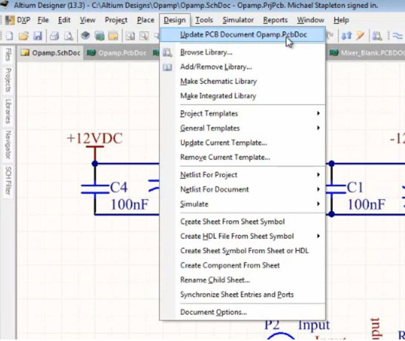This screenshot has height=341, width=405.
Task: Select Remove Current Template...
Action: point(242,157)
